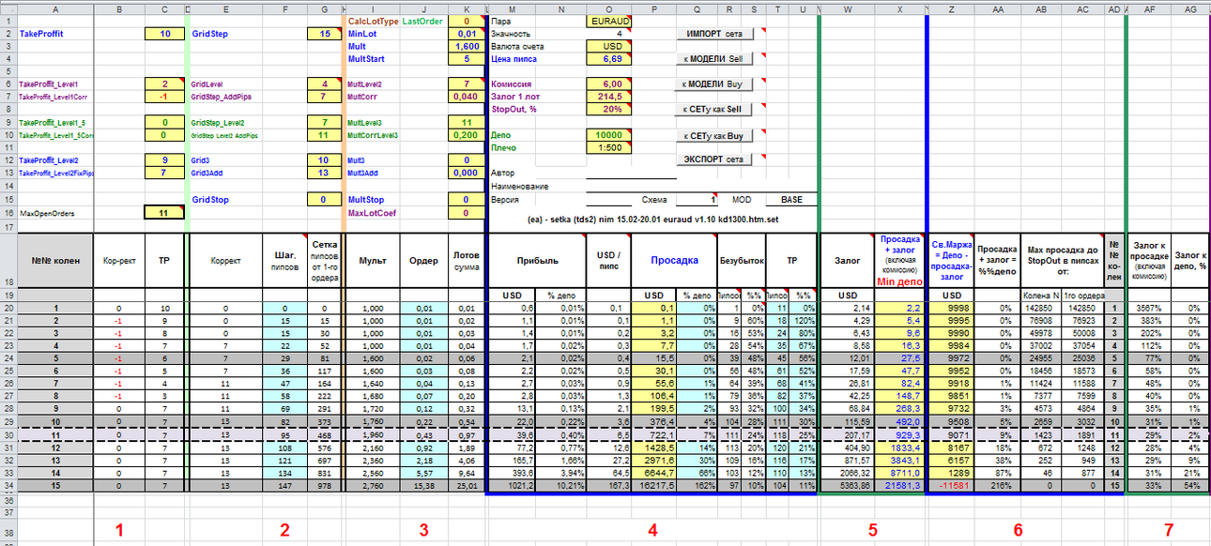Select the TakeProffit value cell containing 10
The image size is (1211, 546).
(x=165, y=34)
